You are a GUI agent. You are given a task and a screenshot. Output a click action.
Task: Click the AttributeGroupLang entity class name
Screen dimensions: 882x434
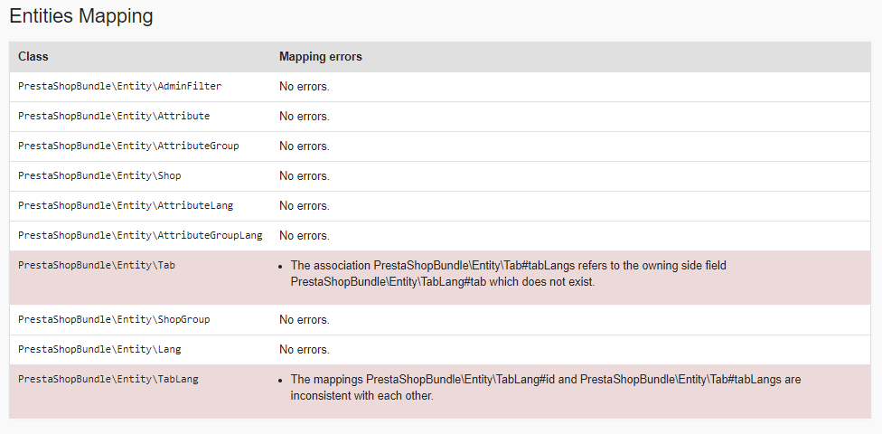(x=140, y=235)
